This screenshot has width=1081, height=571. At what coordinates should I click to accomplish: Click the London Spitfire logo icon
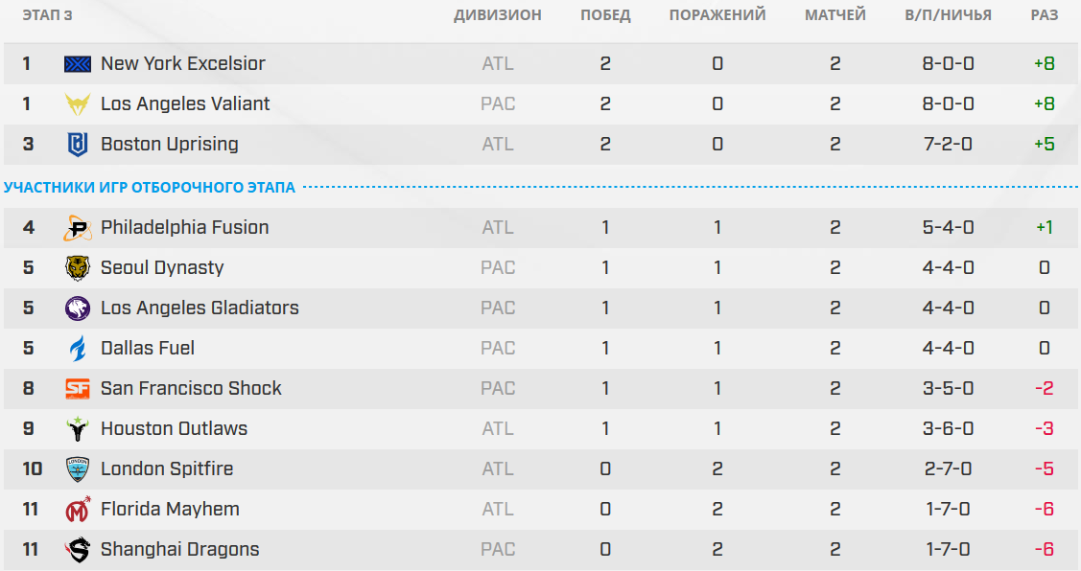[78, 469]
